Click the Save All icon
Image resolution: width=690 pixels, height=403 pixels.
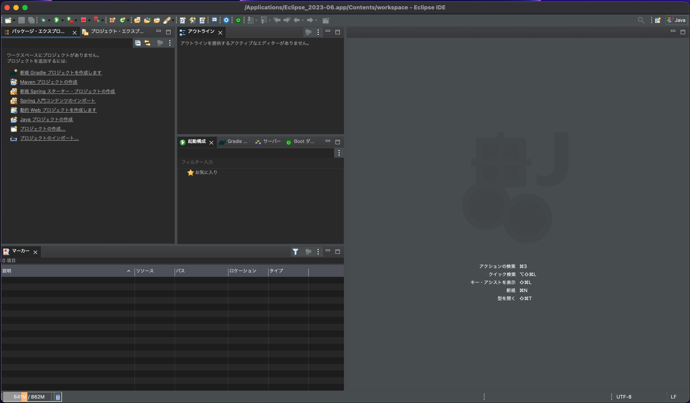coord(31,20)
